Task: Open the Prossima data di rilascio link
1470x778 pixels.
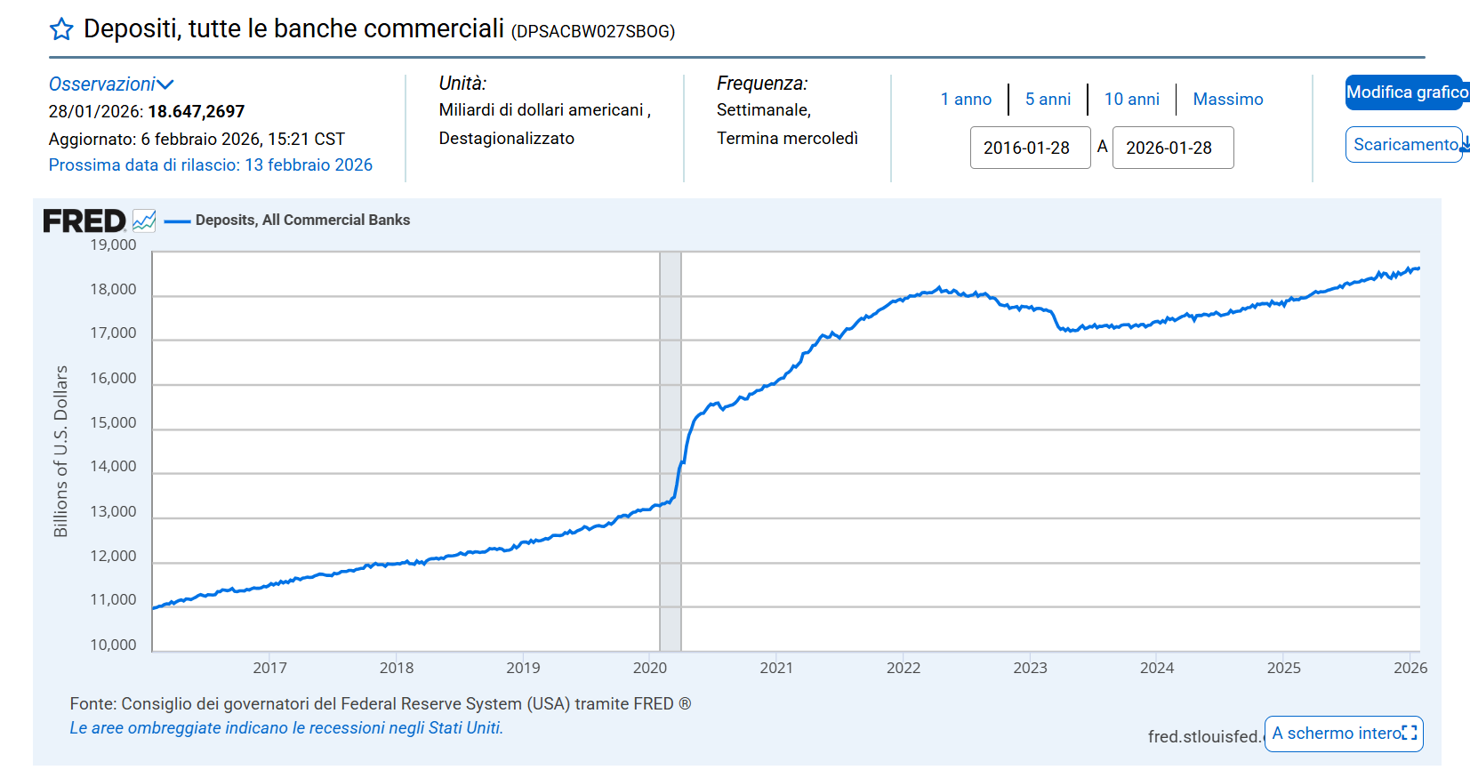Action: pos(211,164)
